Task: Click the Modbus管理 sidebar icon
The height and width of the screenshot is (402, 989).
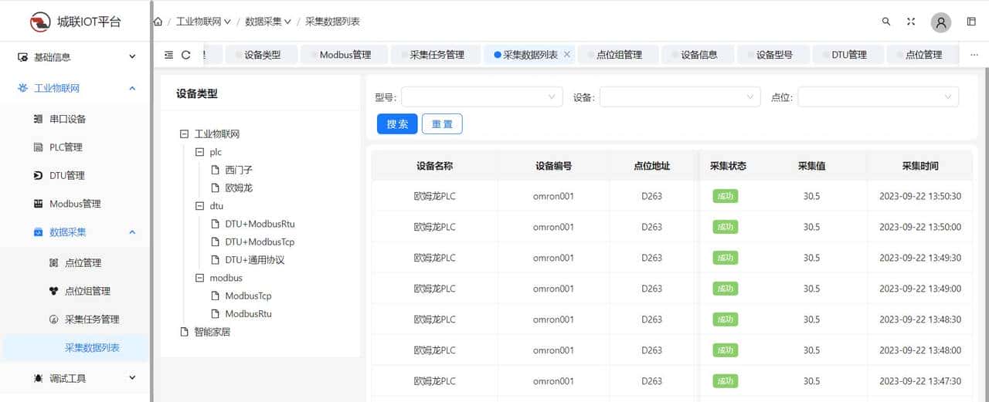Action: click(x=38, y=204)
